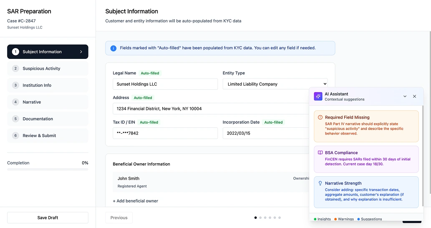Collapse the AI Assistant panel chevron
431x228 pixels.
(x=405, y=96)
